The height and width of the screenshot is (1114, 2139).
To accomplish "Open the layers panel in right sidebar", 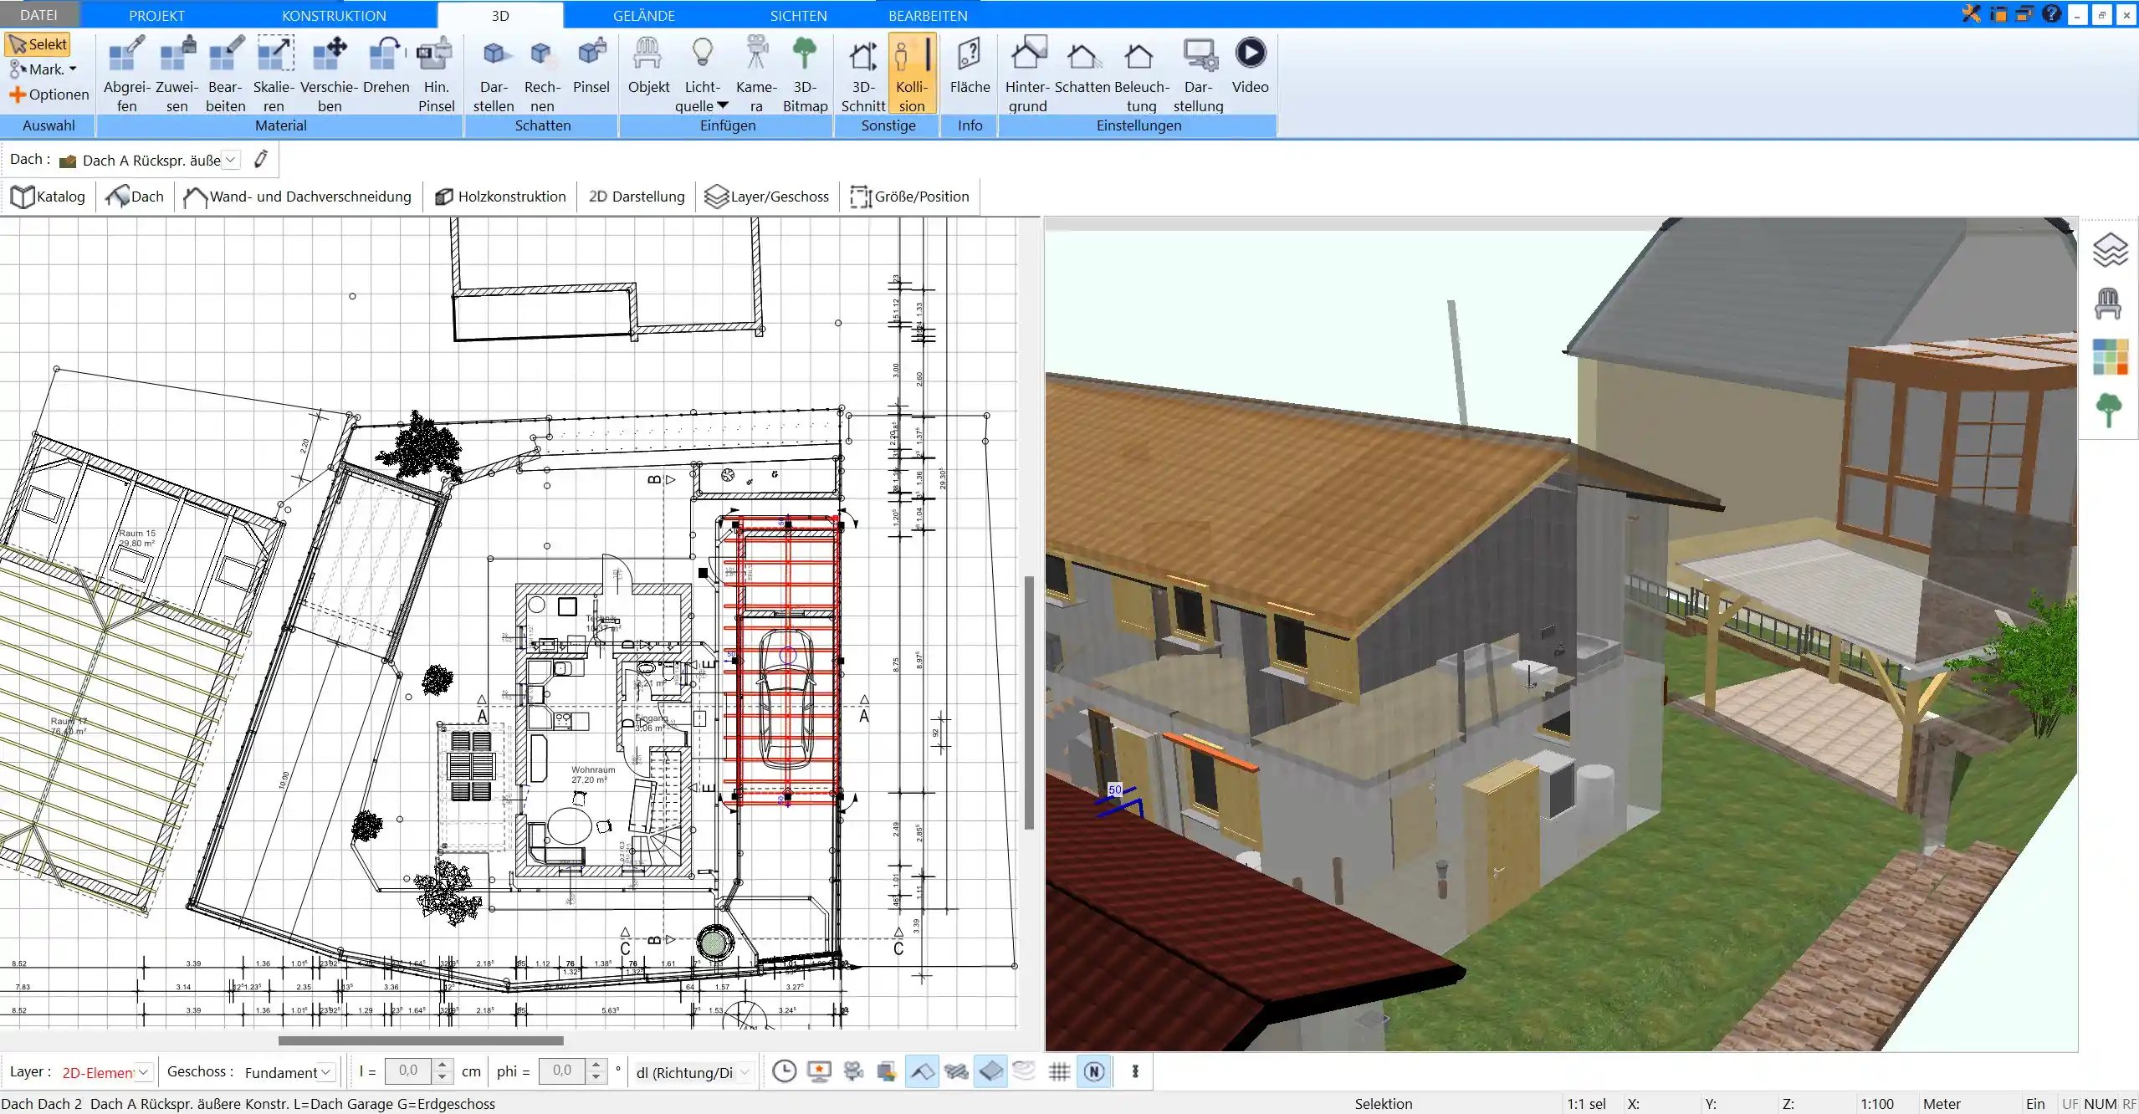I will (2110, 249).
